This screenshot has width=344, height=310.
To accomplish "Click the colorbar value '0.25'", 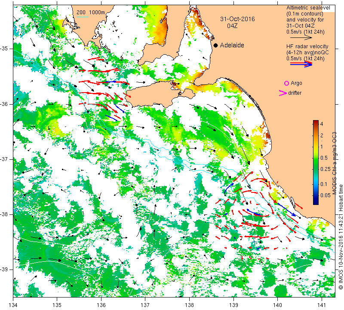I will point(325,169).
